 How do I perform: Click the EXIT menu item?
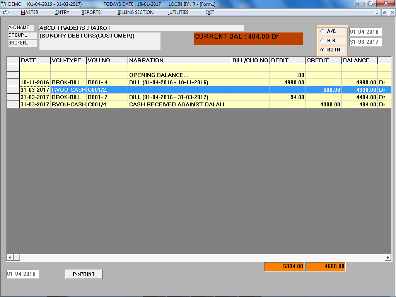(x=209, y=12)
